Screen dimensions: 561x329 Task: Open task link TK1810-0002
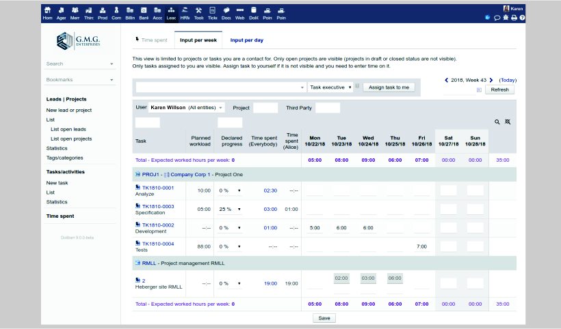158,225
